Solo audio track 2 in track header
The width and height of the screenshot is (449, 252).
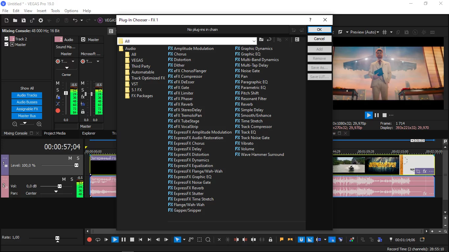click(72, 179)
